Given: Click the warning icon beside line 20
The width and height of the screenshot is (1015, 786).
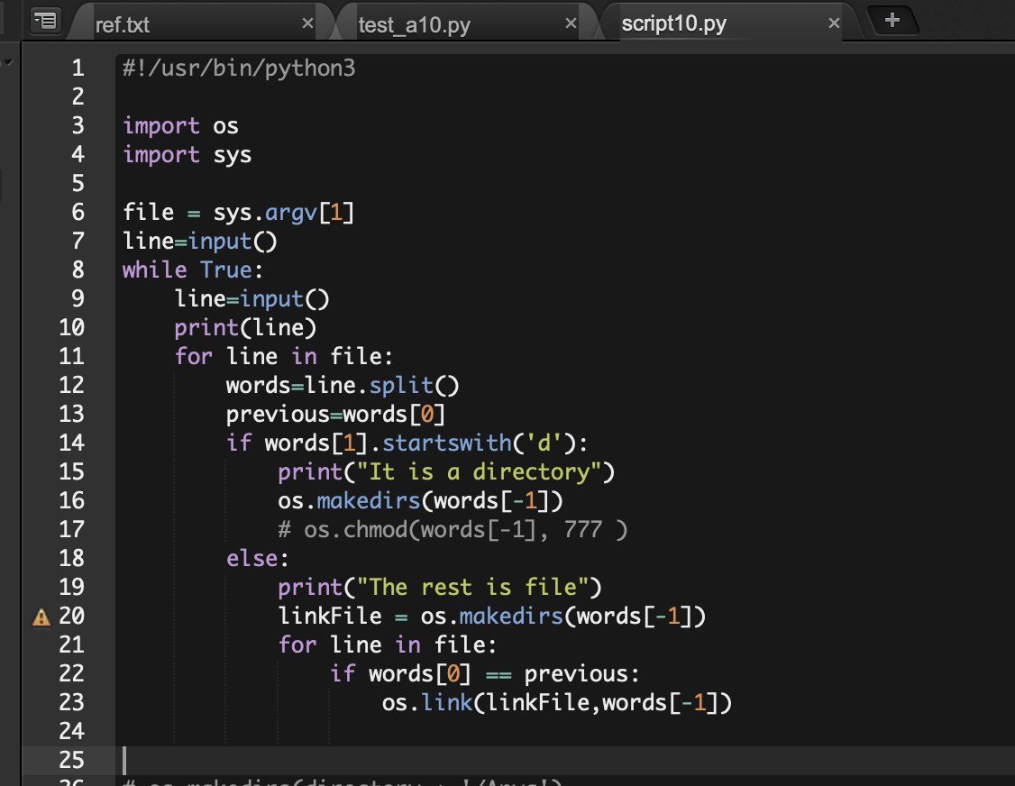Looking at the screenshot, I should 41,616.
